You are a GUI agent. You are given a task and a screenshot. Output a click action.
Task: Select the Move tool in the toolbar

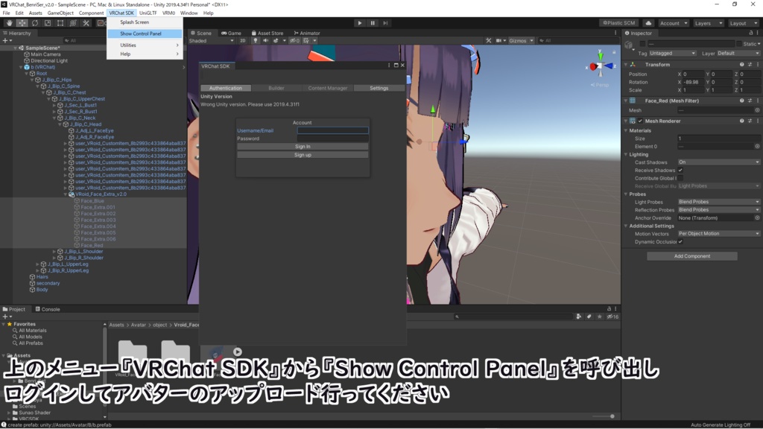[x=22, y=22]
